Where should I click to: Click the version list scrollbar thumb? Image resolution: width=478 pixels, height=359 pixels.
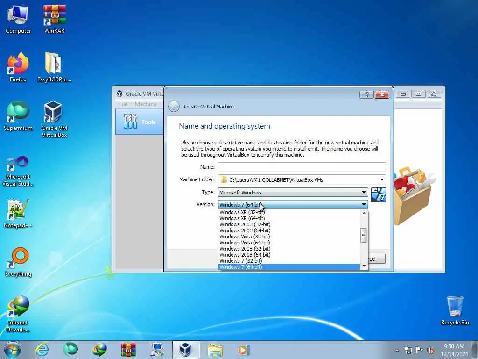pos(364,236)
